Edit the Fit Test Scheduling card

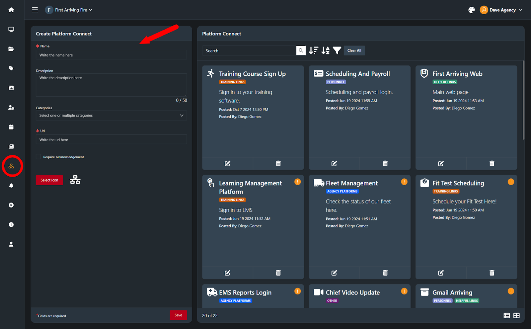pyautogui.click(x=441, y=273)
